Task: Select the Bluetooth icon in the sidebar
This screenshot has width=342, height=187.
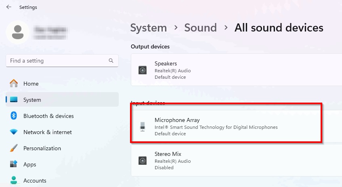Action: 14,116
